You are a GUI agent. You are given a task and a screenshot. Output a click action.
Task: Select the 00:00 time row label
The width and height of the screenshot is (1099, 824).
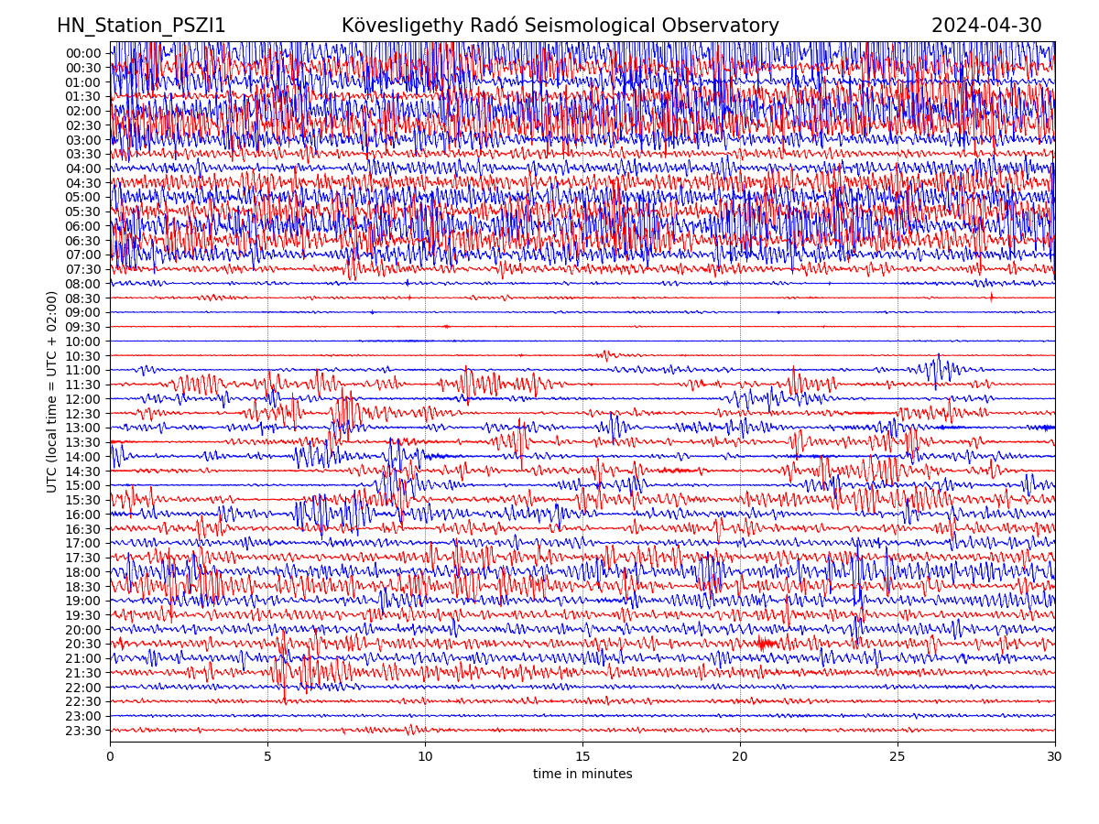(83, 53)
